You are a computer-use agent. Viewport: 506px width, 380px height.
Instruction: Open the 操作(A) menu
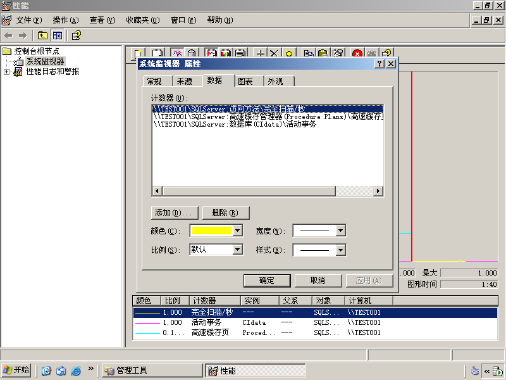pyautogui.click(x=66, y=20)
